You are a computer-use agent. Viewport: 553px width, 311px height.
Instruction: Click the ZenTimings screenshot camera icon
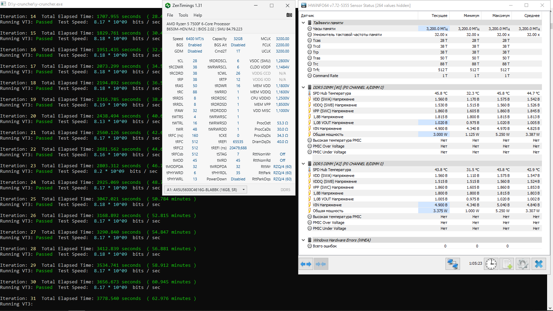click(289, 15)
